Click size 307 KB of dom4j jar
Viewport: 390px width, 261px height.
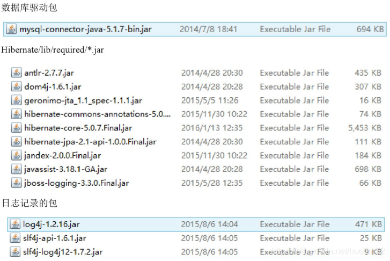368,86
